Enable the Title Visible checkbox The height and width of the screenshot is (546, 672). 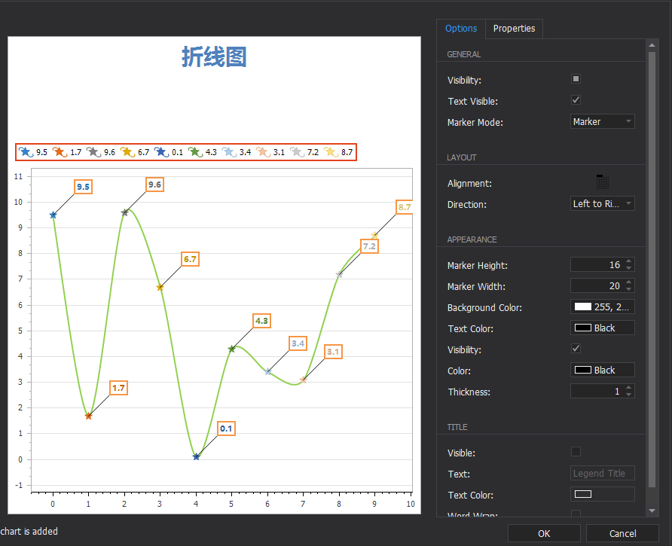(576, 451)
